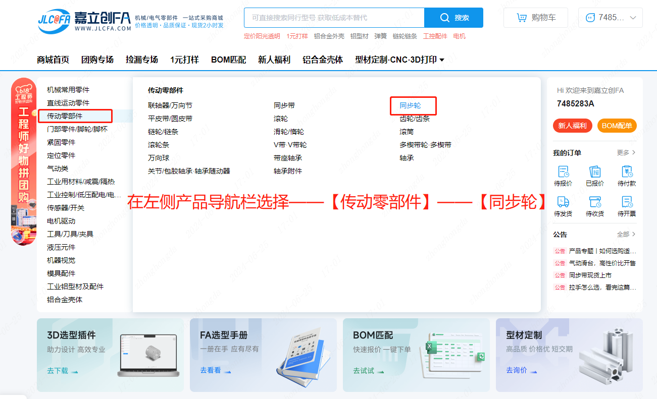Image resolution: width=657 pixels, height=399 pixels.
Task: Open 气动滑台，高性价比开售 announcement
Action: 602,263
